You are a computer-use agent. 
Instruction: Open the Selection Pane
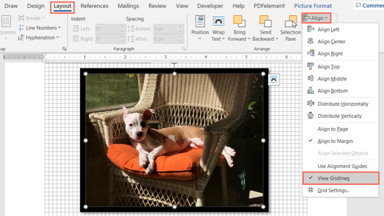[x=291, y=28]
